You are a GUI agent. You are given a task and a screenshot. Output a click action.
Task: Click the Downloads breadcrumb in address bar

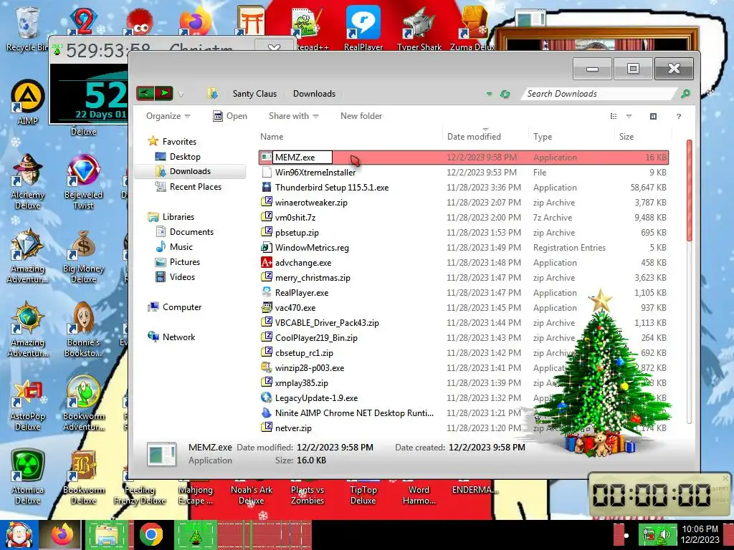click(x=314, y=94)
